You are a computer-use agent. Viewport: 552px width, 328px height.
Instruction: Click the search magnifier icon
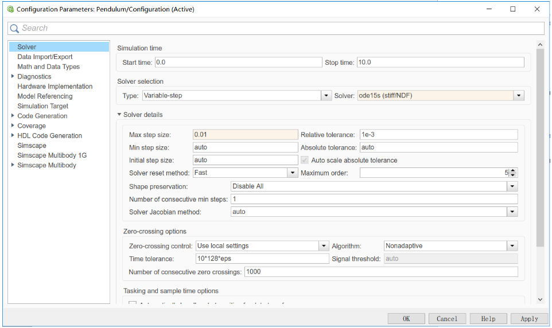[14, 29]
